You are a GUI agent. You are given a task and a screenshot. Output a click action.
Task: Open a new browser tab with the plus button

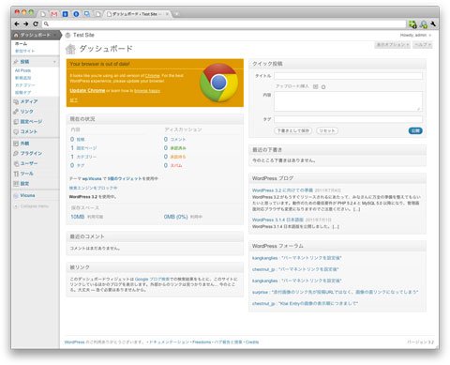tap(176, 14)
